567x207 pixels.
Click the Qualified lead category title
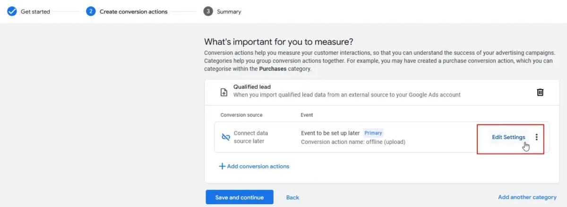[252, 87]
